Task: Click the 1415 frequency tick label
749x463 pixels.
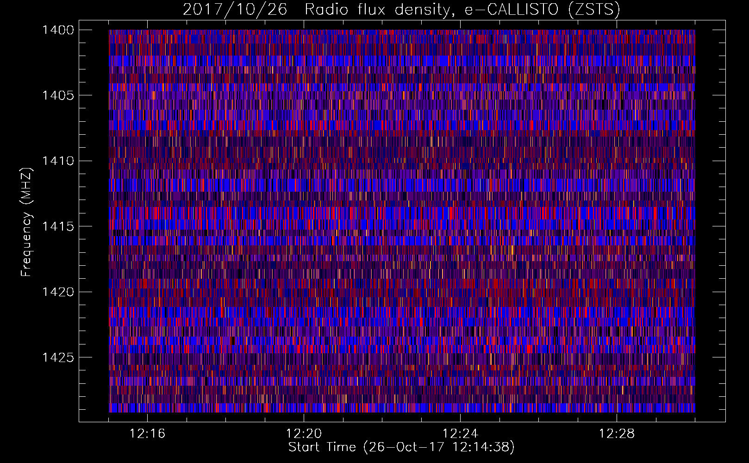Action: click(x=58, y=226)
